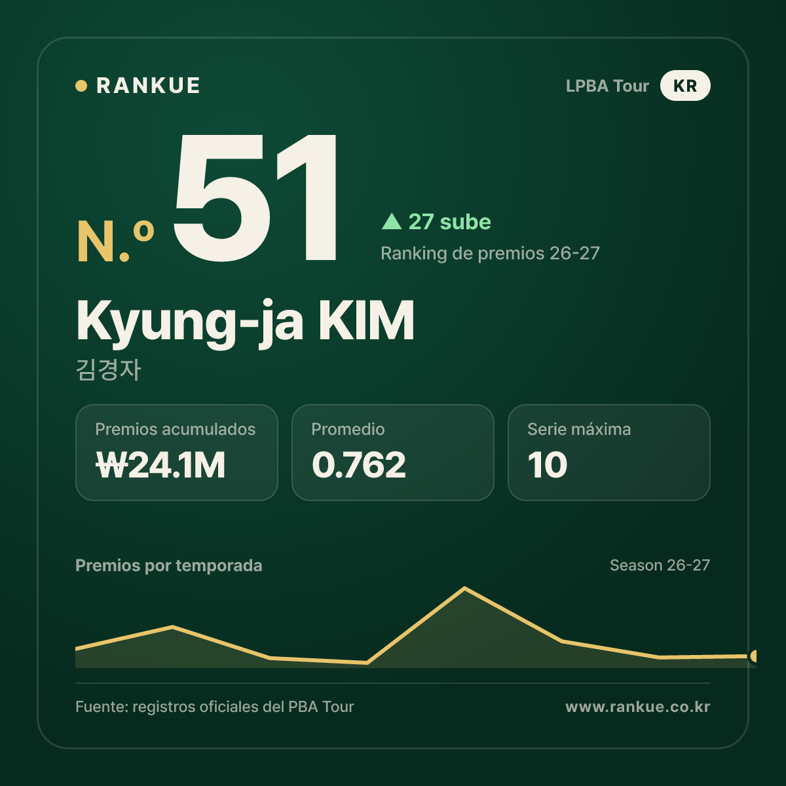Click the yellow end-point marker on the chart
786x786 pixels.
click(754, 656)
